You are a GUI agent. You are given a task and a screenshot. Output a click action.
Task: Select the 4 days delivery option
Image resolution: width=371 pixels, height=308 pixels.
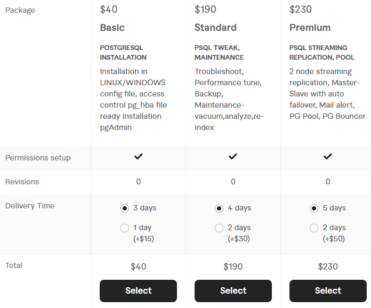pyautogui.click(x=219, y=208)
